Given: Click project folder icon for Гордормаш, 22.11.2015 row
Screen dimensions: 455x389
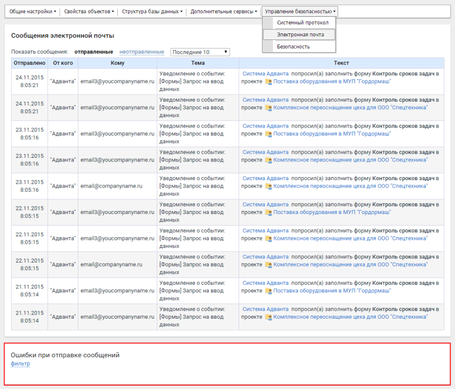Looking at the screenshot, I should coord(268,212).
